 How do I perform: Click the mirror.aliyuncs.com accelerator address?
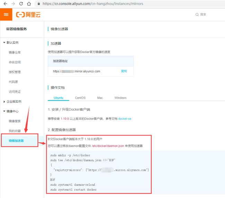[x=76, y=71]
